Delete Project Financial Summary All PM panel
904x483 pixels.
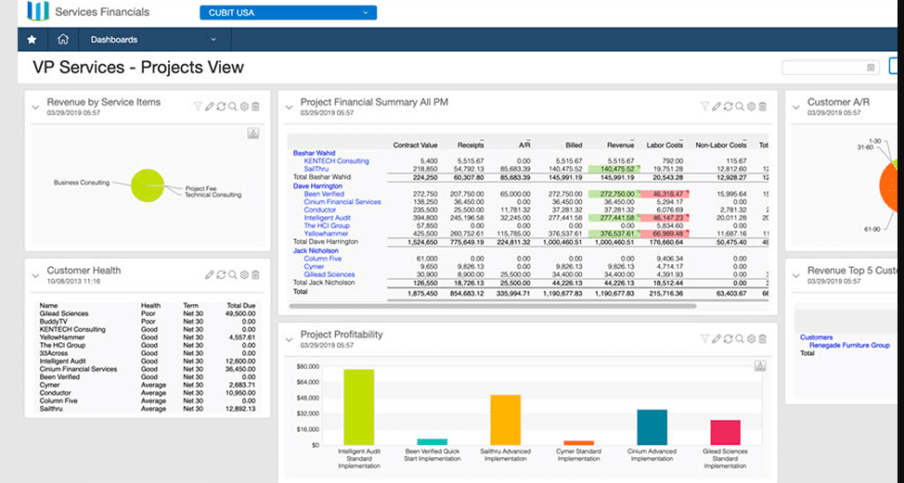tap(762, 107)
